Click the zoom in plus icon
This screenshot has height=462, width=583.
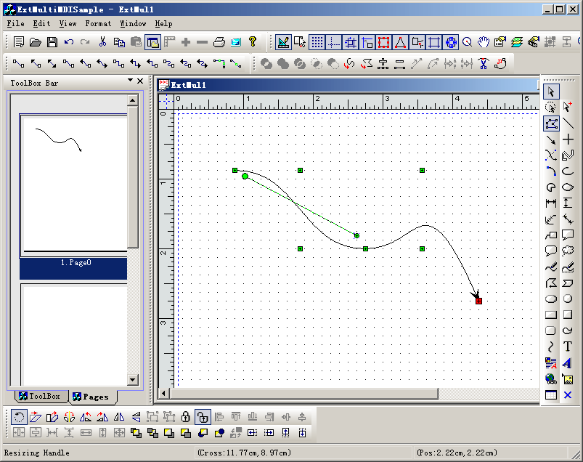pos(186,42)
